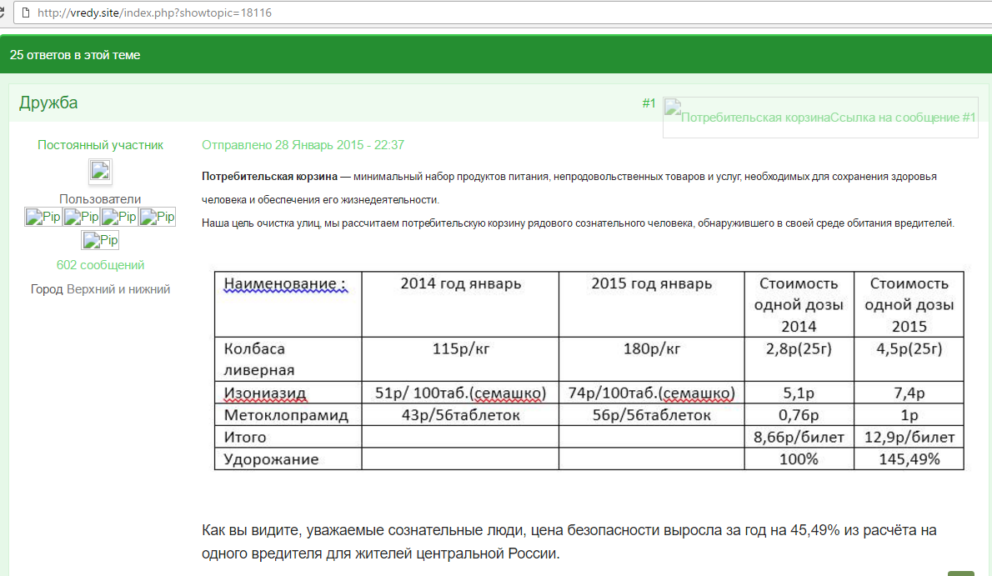This screenshot has height=576, width=992.
Task: Click the 2015 год январь column header
Action: point(652,304)
